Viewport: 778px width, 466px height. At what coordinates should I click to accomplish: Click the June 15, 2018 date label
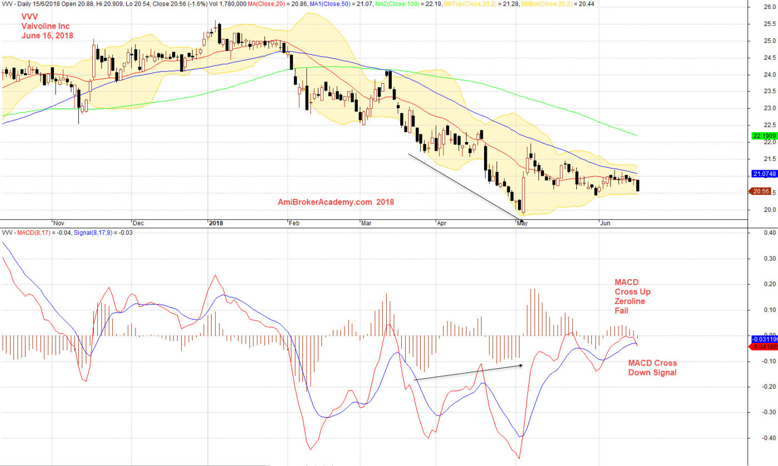(47, 36)
